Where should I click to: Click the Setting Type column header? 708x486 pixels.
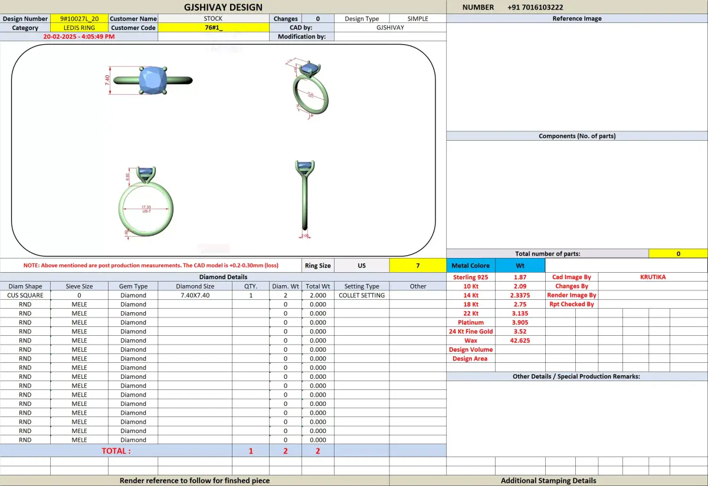[x=362, y=286]
